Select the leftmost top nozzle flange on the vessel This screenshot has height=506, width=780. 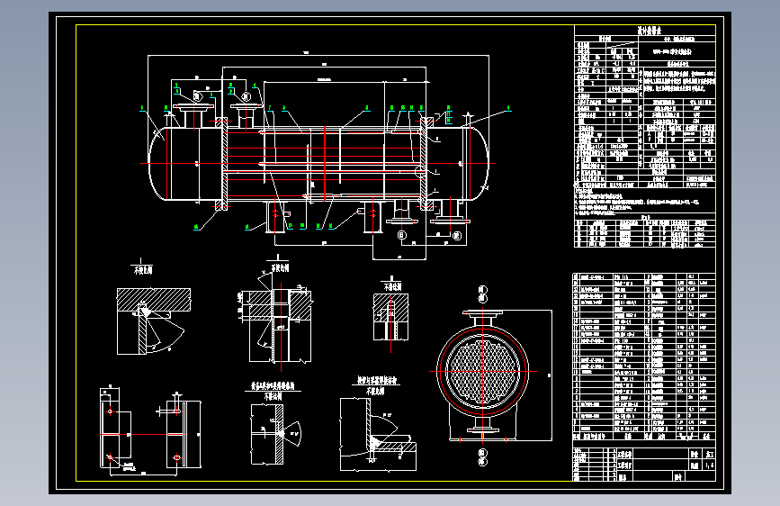[193, 106]
